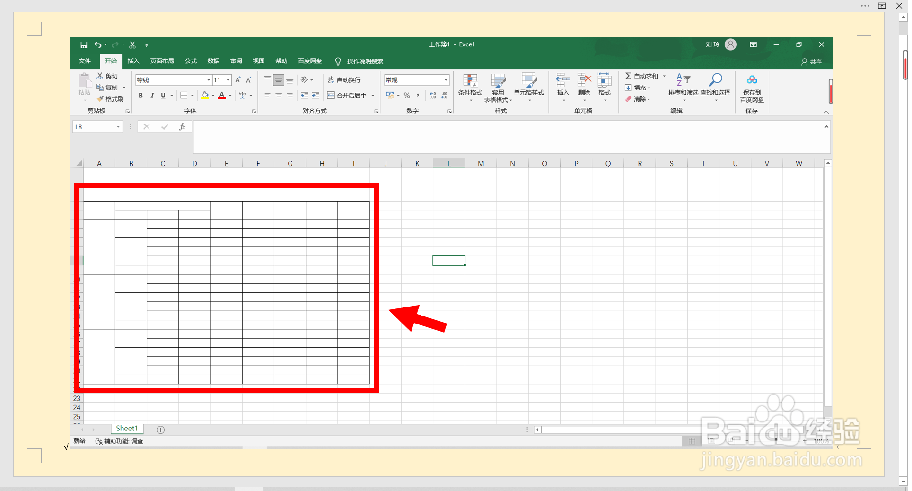Open Format as Table (套用表格格式)
The width and height of the screenshot is (912, 491).
click(x=498, y=88)
